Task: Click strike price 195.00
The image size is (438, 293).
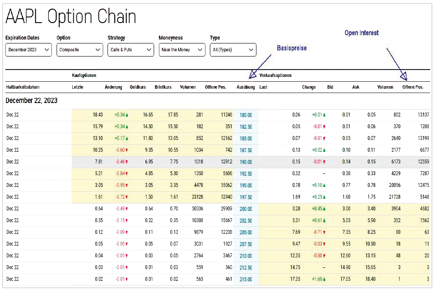Action: (246, 185)
